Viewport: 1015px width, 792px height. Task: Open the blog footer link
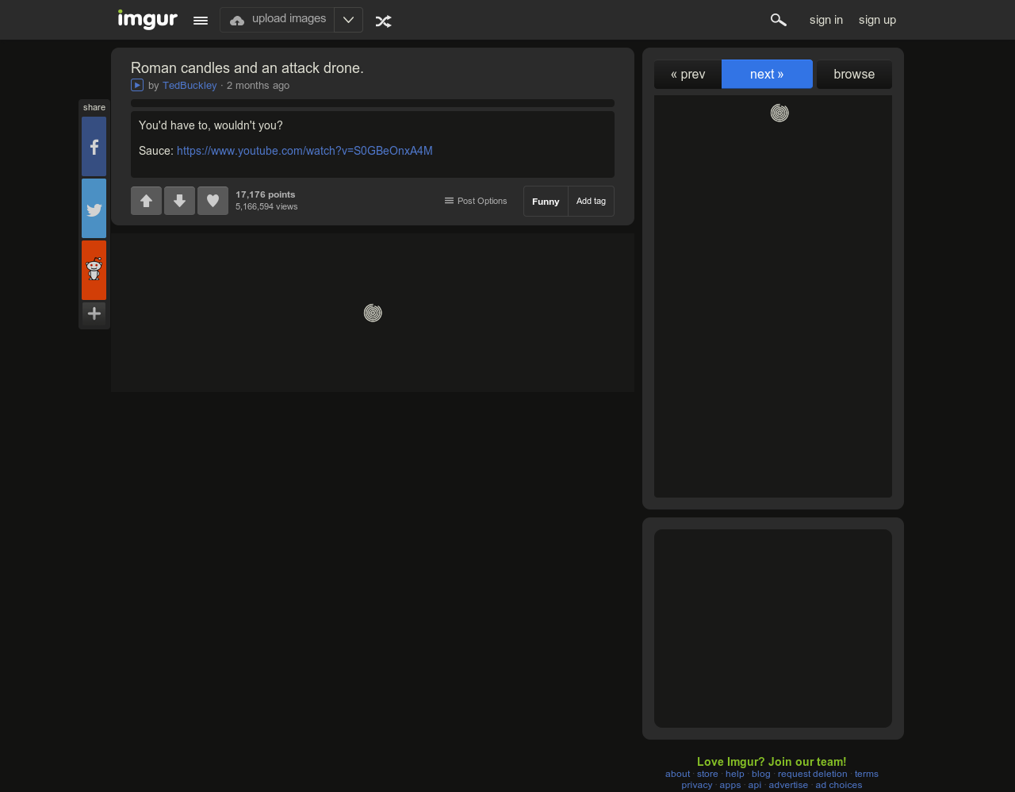click(x=761, y=774)
